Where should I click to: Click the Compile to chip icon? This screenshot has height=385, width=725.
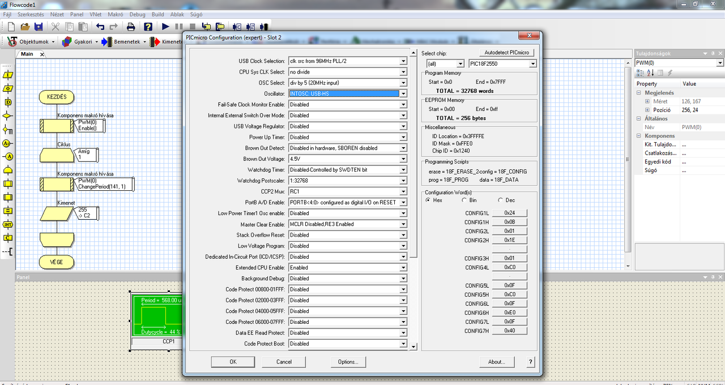point(264,27)
